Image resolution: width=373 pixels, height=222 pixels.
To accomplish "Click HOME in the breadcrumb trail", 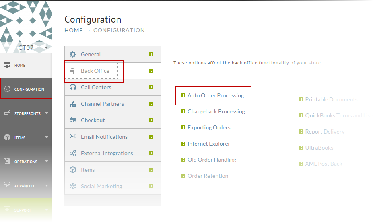I will (x=74, y=30).
